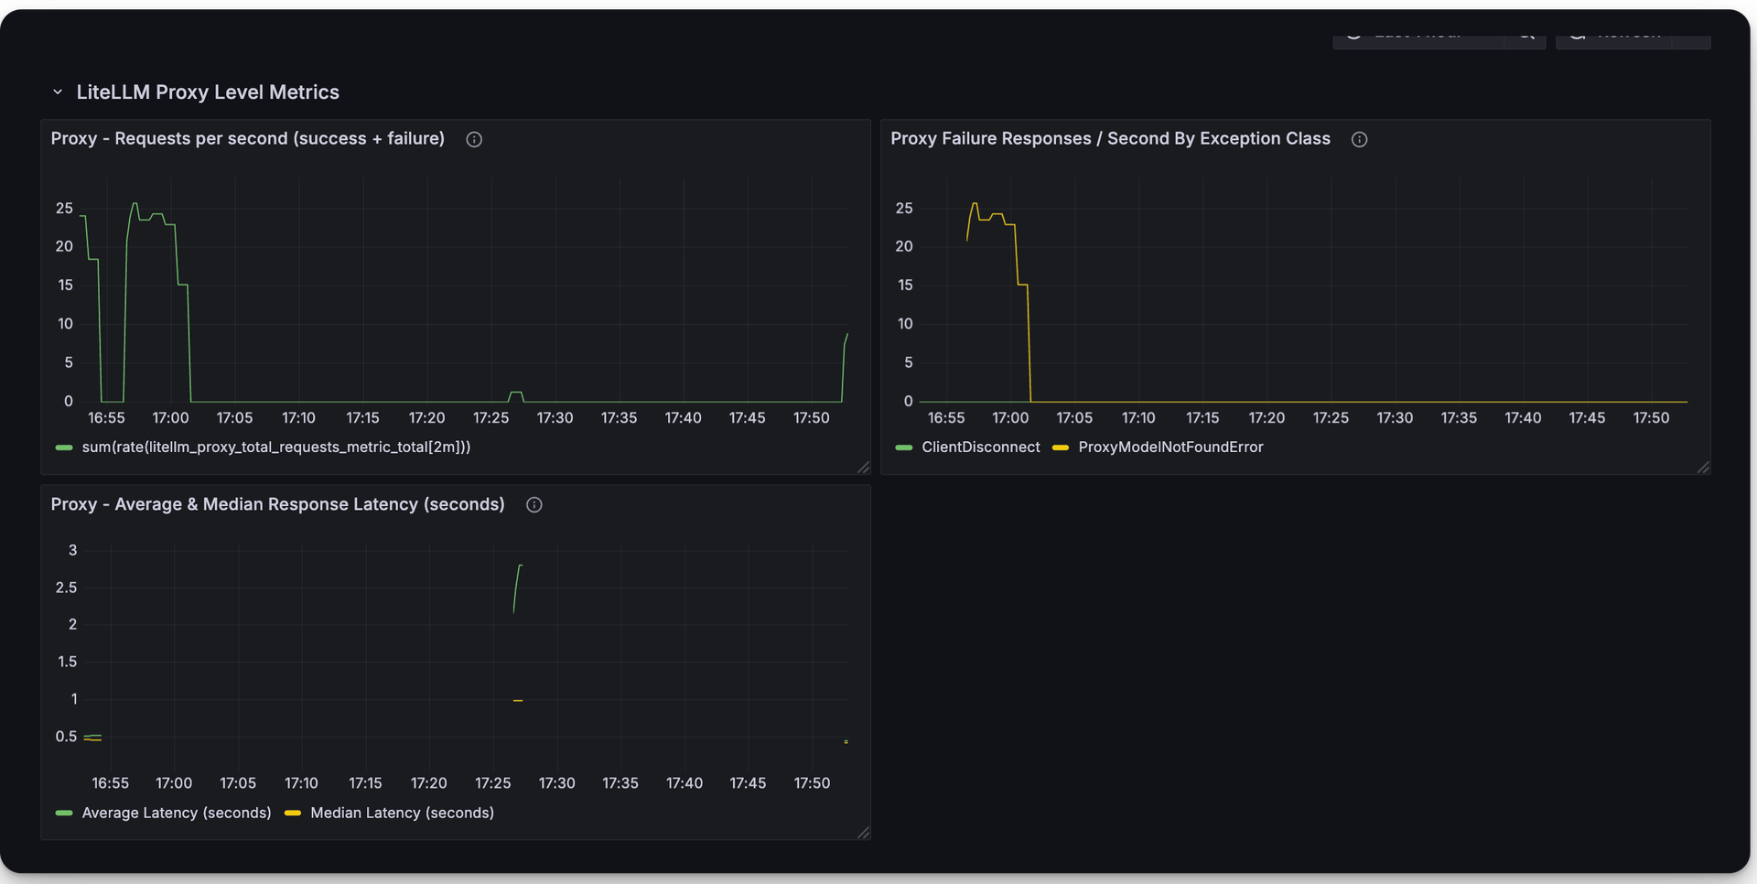Open the Response Latency panel title menu
The image size is (1757, 884).
pyautogui.click(x=277, y=504)
